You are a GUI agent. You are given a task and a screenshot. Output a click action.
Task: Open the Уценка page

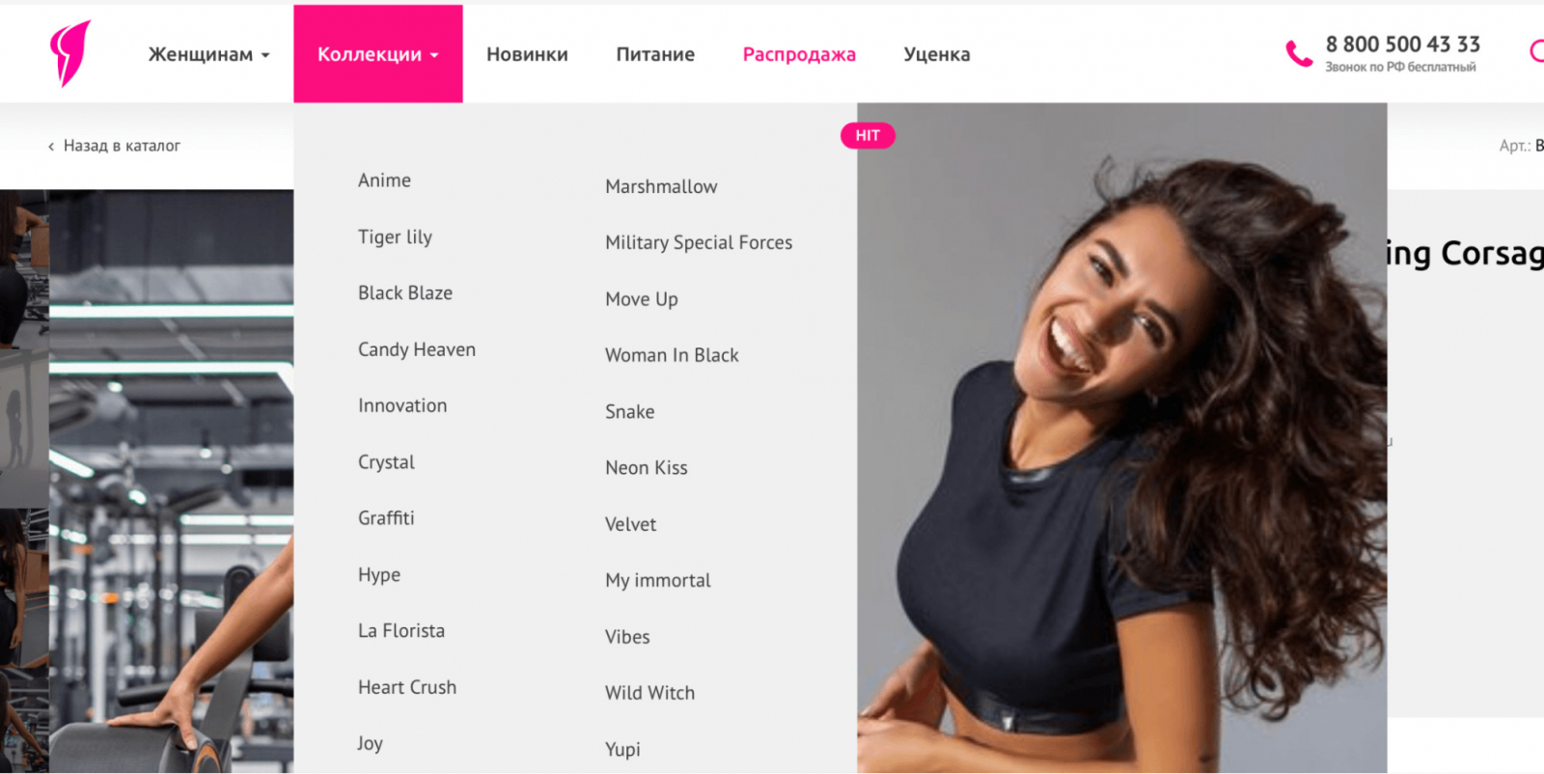click(937, 54)
